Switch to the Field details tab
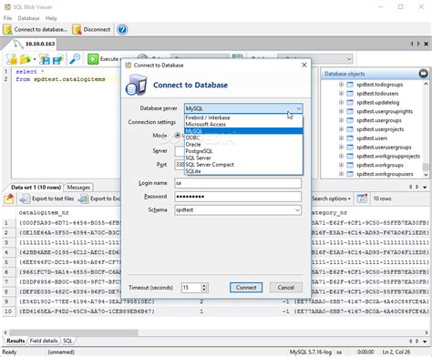The image size is (432, 357). 44,341
